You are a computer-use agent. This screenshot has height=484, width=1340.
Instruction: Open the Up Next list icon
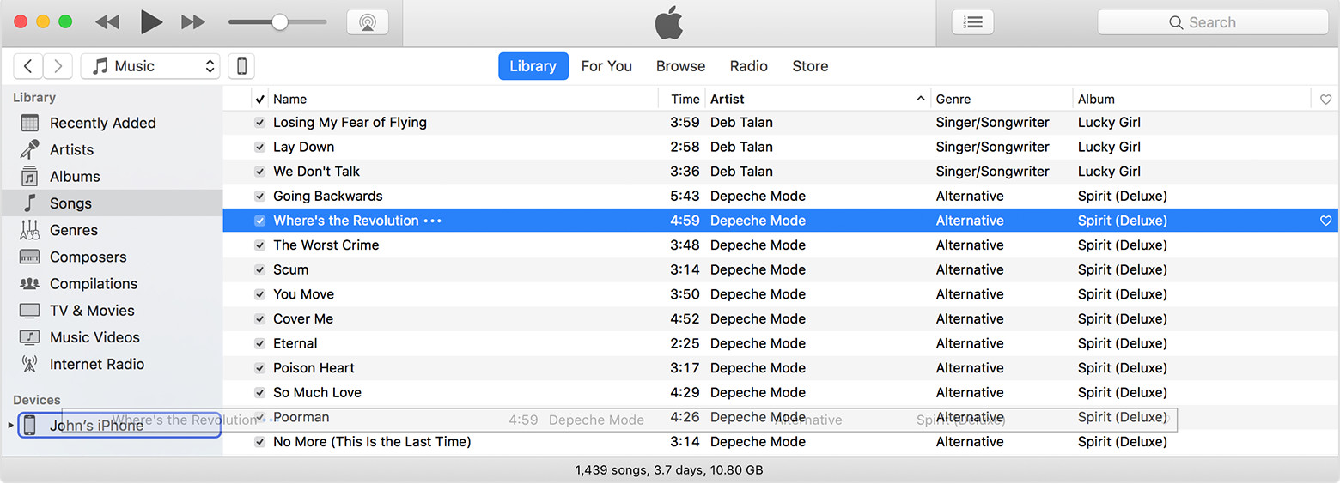click(x=973, y=22)
